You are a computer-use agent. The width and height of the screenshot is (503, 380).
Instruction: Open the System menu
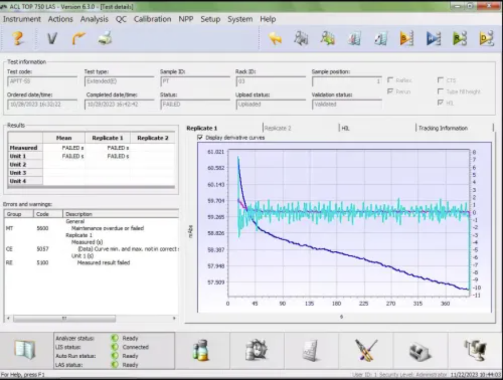click(240, 19)
